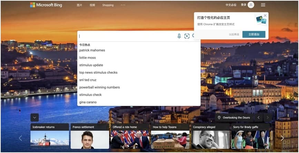Select suggestion stimulus check
The height and width of the screenshot is (153, 299).
click(139, 95)
